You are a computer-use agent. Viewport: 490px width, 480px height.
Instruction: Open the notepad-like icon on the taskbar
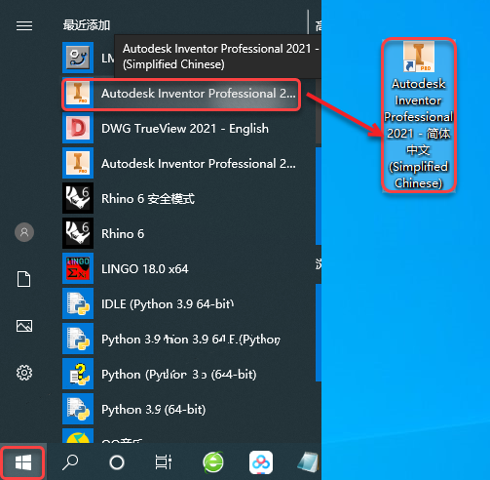tap(308, 462)
